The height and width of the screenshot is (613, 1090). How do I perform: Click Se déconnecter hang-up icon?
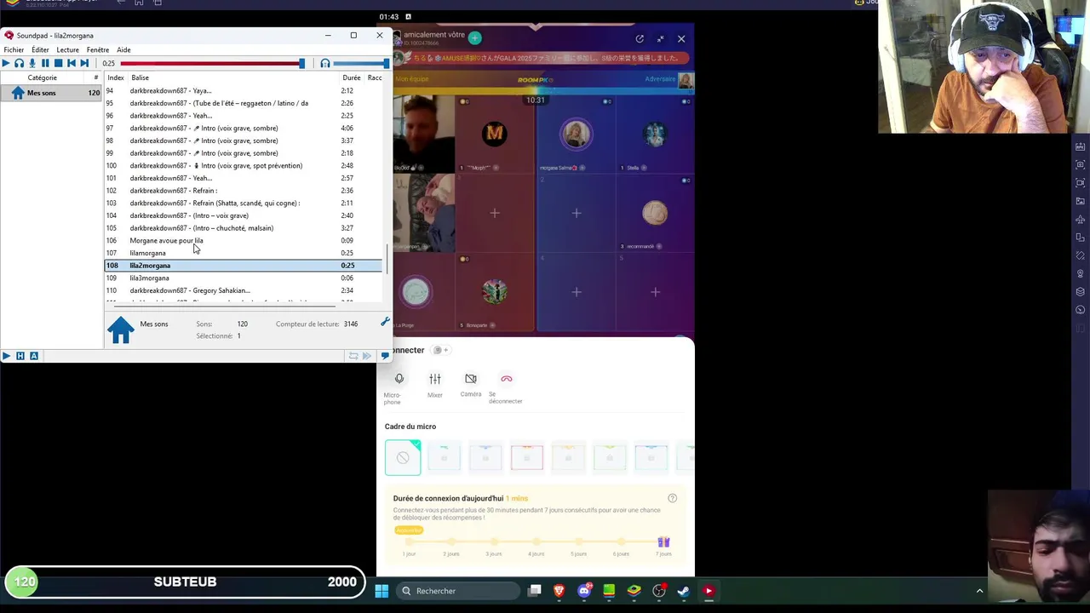click(507, 379)
